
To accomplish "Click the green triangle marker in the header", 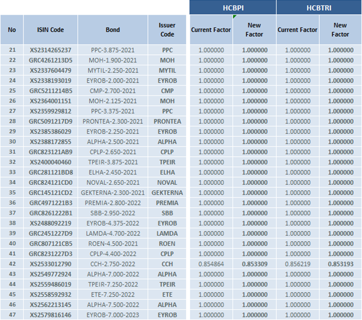I will click(x=235, y=17).
